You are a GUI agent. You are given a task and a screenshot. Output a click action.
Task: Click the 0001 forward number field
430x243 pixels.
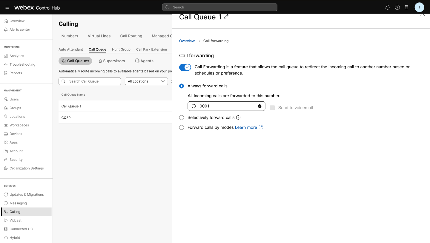point(226,106)
